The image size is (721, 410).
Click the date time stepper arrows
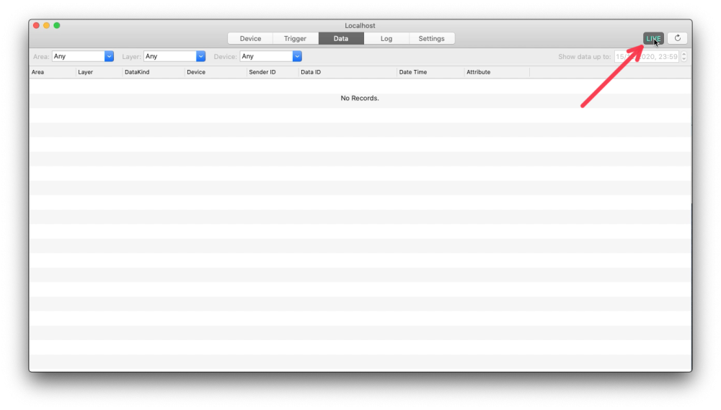click(684, 56)
